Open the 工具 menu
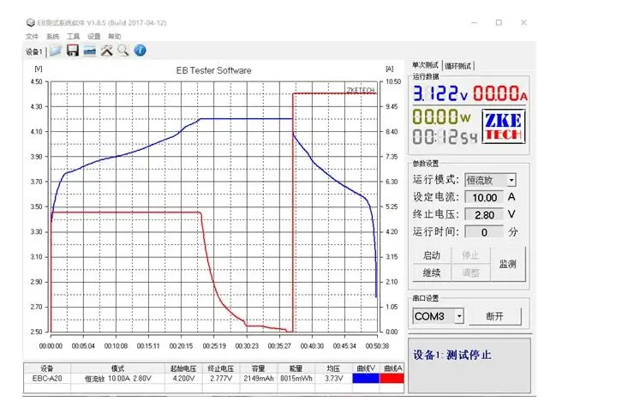 pos(74,37)
